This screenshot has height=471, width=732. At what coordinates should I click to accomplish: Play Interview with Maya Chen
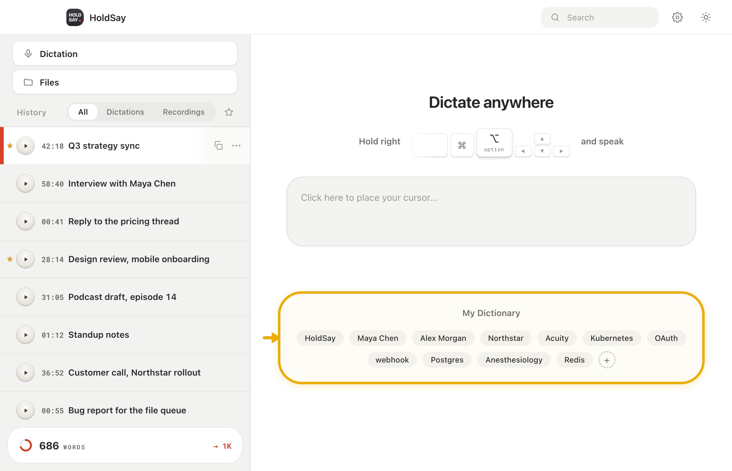coord(25,183)
